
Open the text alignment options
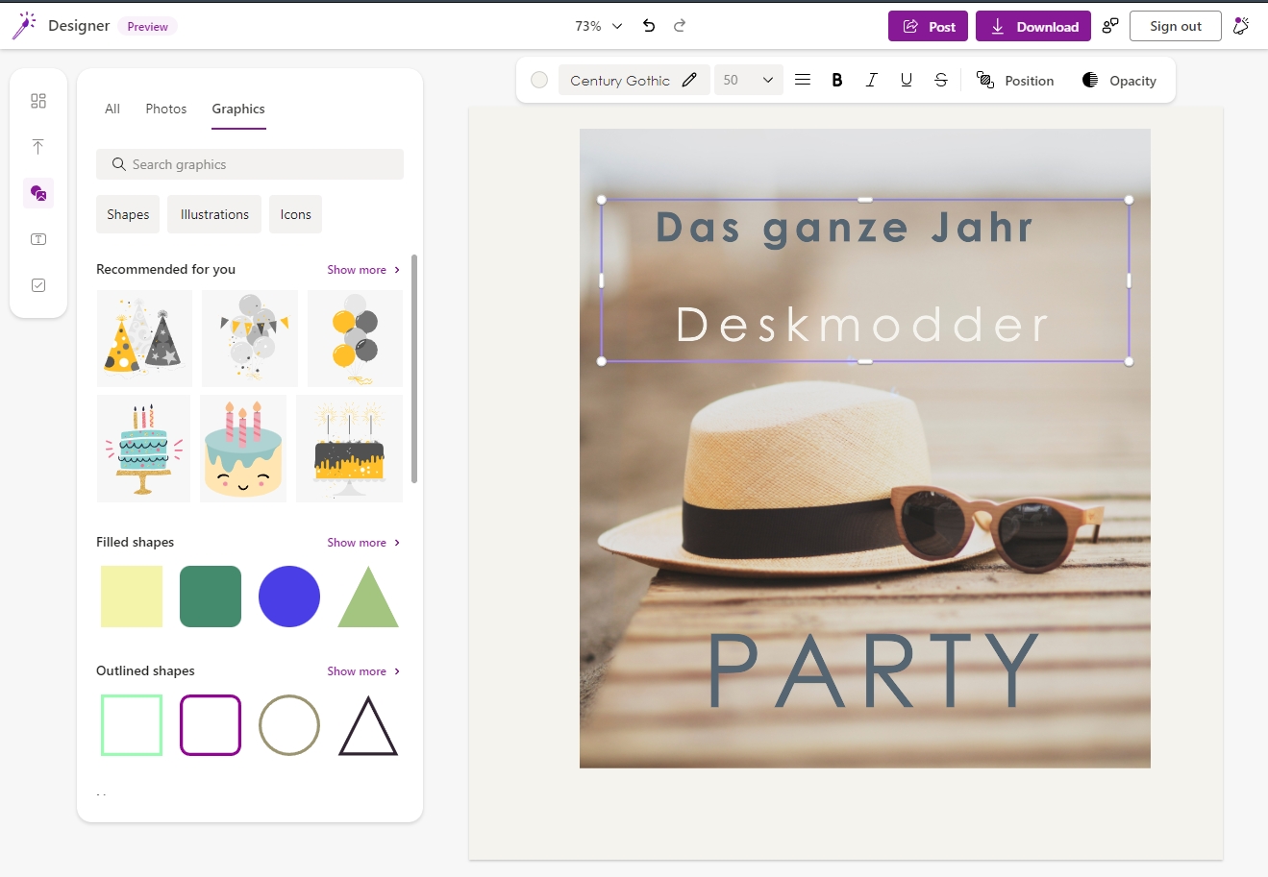click(803, 80)
